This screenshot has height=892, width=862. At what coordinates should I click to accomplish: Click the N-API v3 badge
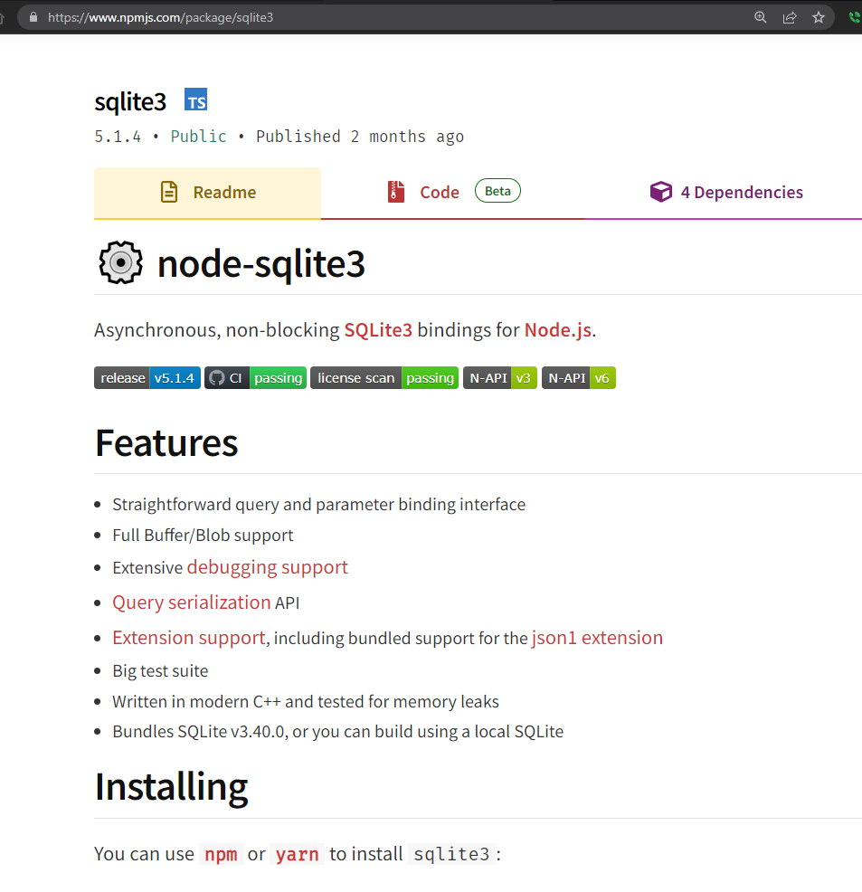pyautogui.click(x=500, y=378)
